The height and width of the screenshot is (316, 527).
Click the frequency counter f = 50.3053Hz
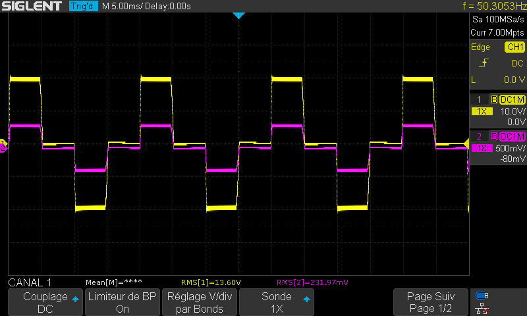coord(495,6)
